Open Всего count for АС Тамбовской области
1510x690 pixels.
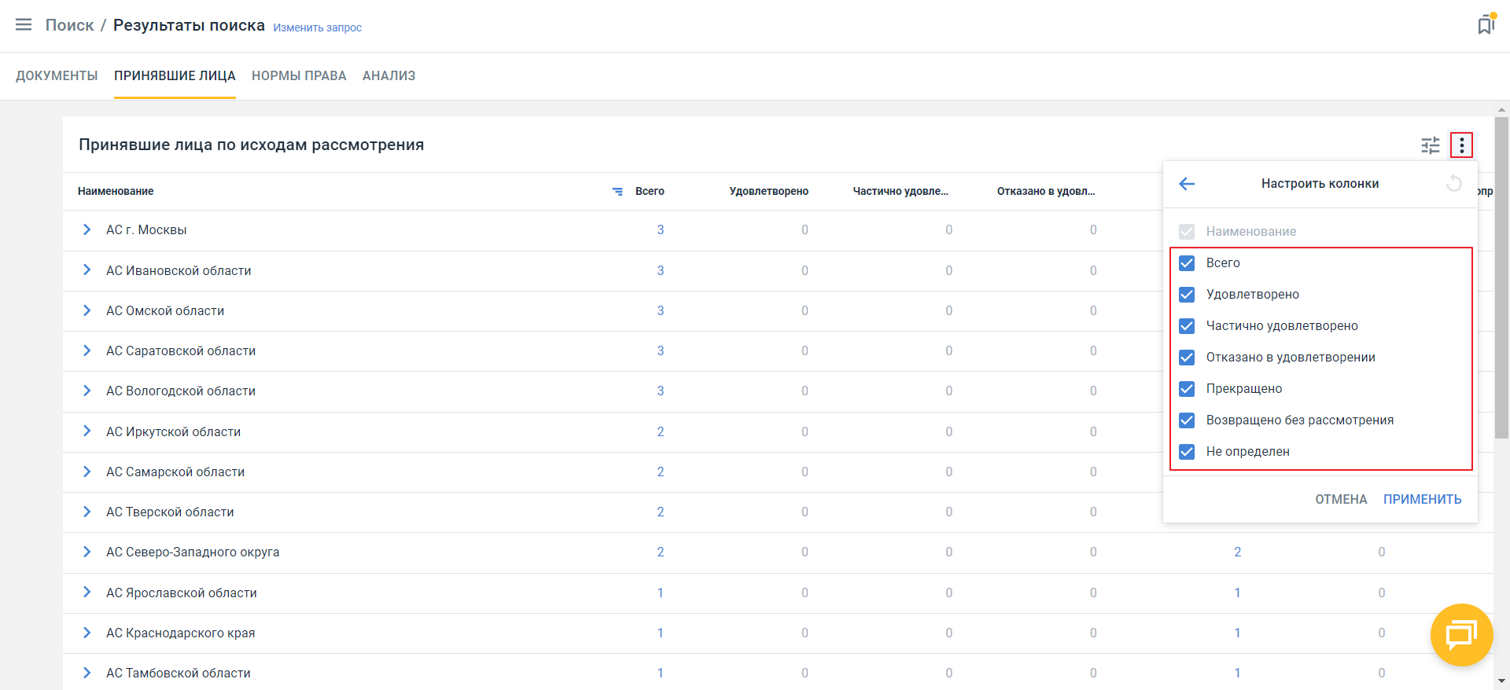tap(661, 673)
